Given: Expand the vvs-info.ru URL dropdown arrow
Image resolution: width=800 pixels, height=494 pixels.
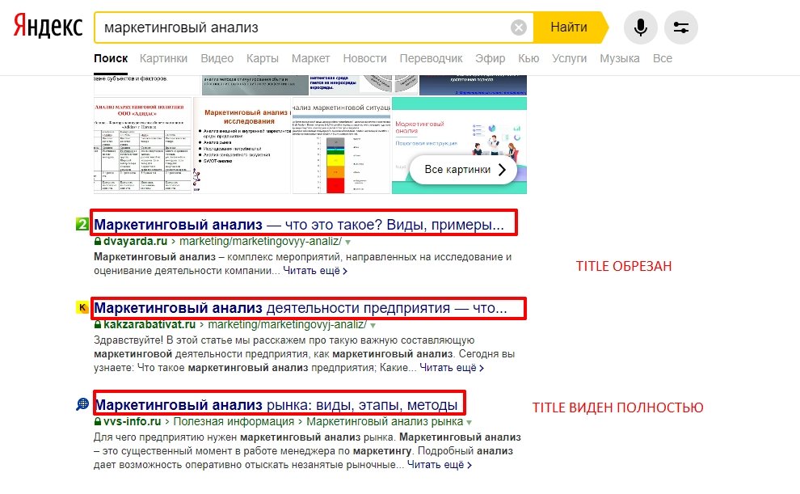Looking at the screenshot, I should tap(469, 422).
